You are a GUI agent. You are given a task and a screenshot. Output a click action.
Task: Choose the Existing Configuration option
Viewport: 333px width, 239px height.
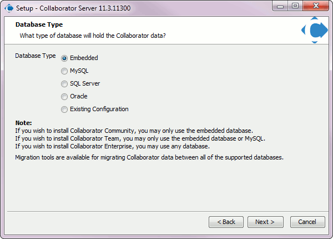click(64, 109)
